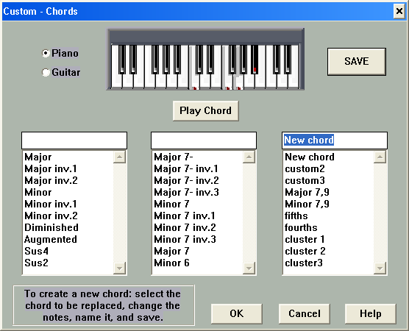Click the Play Chord button
This screenshot has height=331, width=409.
205,110
